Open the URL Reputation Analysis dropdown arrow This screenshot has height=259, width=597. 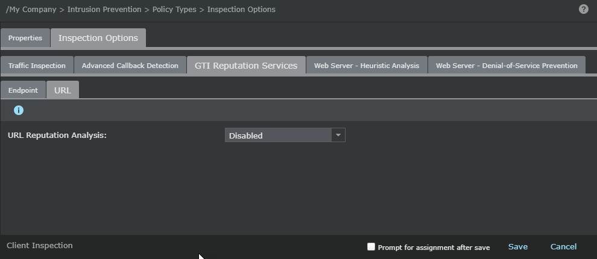point(338,135)
